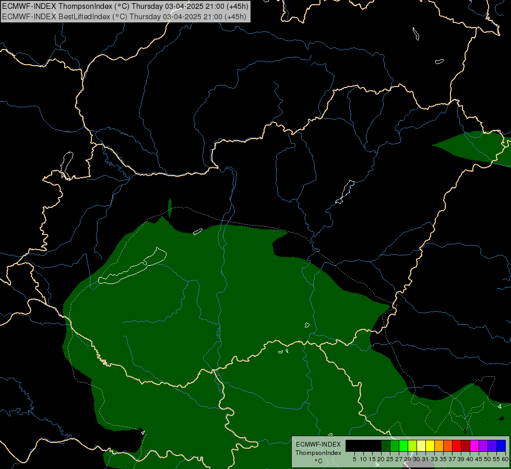Click the legend tick value "50"
This screenshot has width=511, height=469.
pyautogui.click(x=488, y=459)
